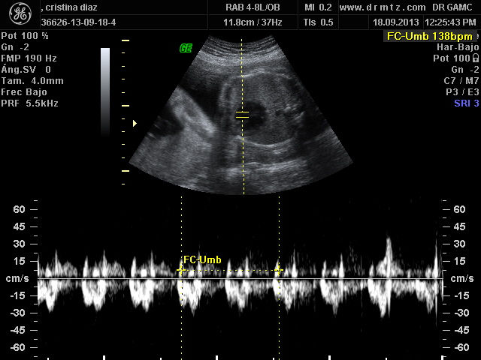This screenshot has width=481, height=360.
Task: Click the right FC-Umb caliper cross marker
Action: (x=279, y=270)
